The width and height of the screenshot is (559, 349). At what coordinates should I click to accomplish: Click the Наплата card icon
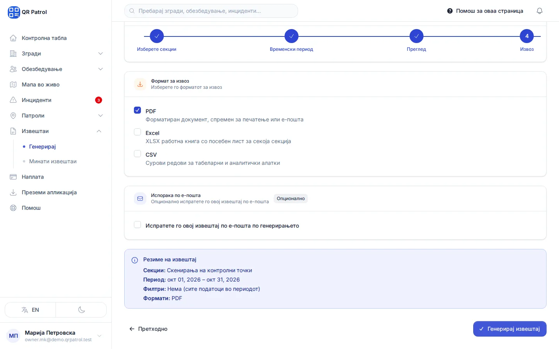(13, 177)
